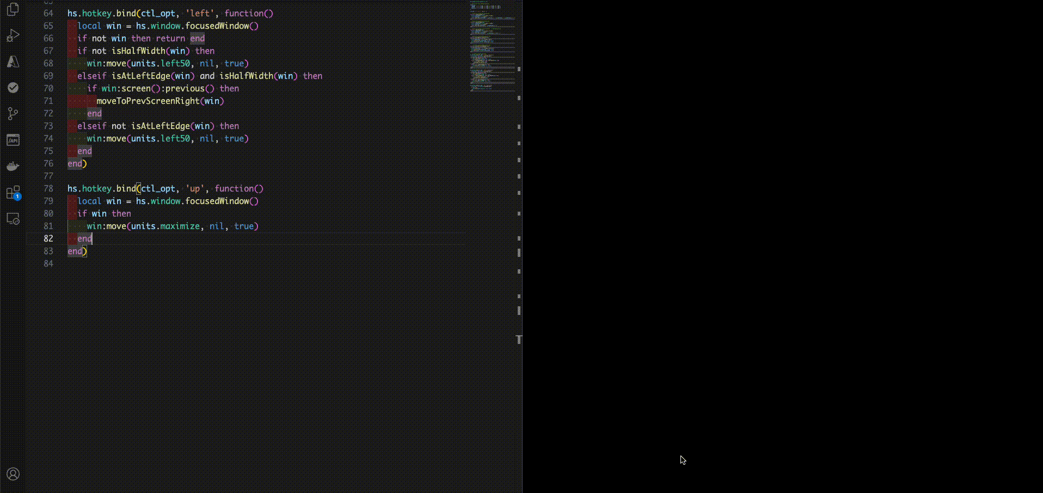Viewport: 1043px width, 493px height.
Task: Open the API panel in the activity bar
Action: click(13, 140)
